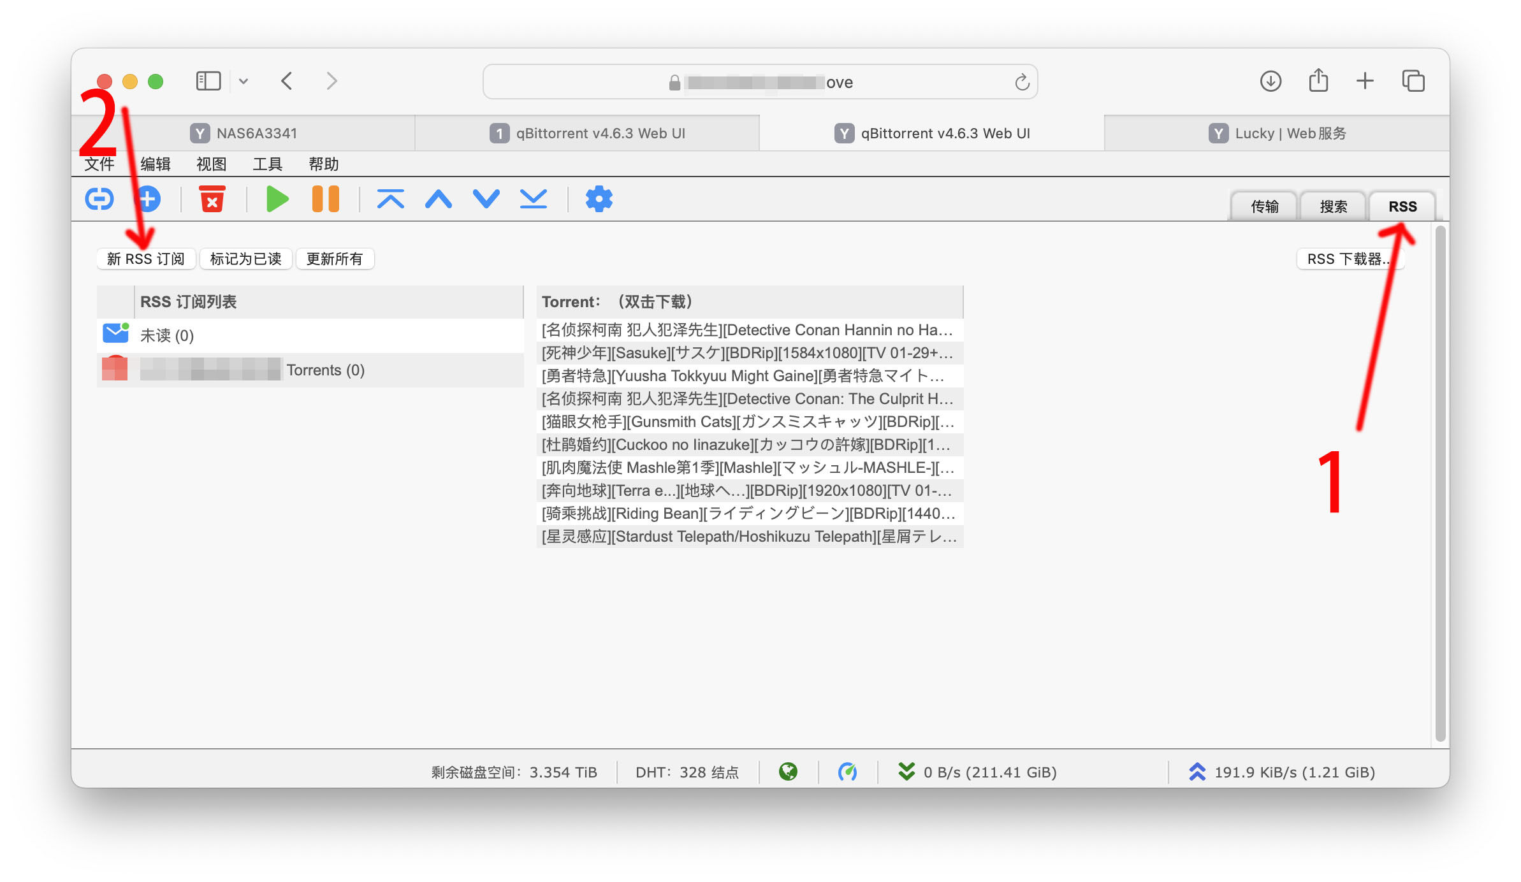Reload the page with the refresh icon
The image size is (1521, 882).
(1022, 82)
